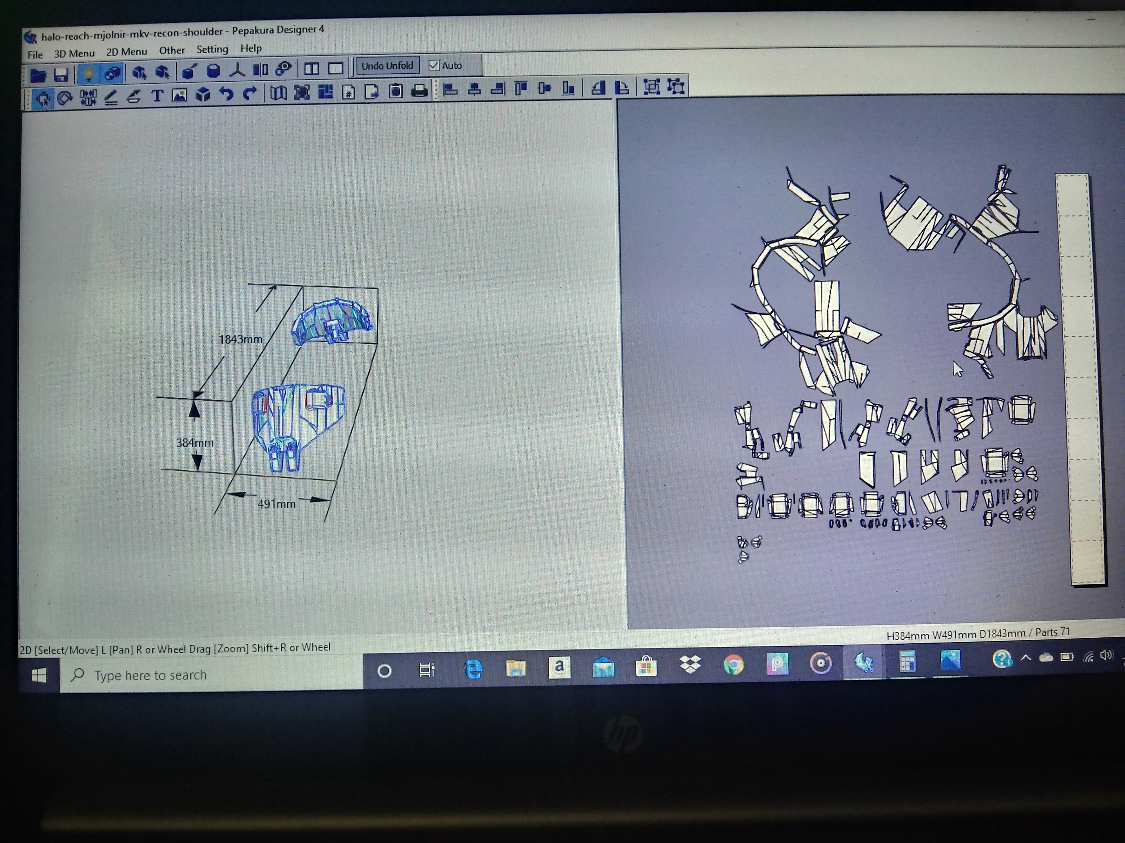Select the Rotate Part tool icon
This screenshot has width=1125, height=843.
(64, 97)
